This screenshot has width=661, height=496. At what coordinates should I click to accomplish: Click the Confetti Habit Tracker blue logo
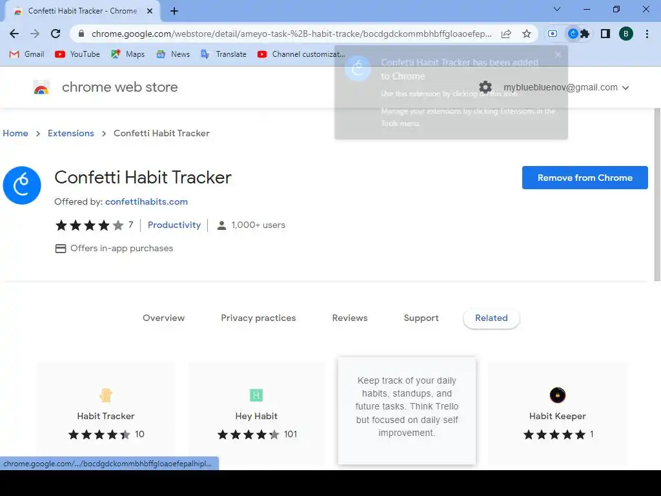tap(22, 185)
